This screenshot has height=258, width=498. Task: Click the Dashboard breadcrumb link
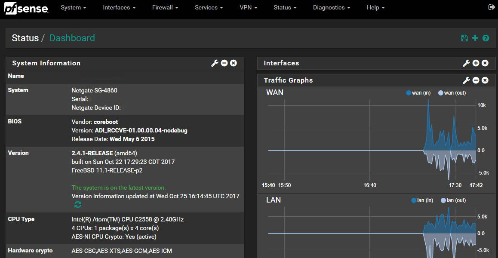point(72,38)
